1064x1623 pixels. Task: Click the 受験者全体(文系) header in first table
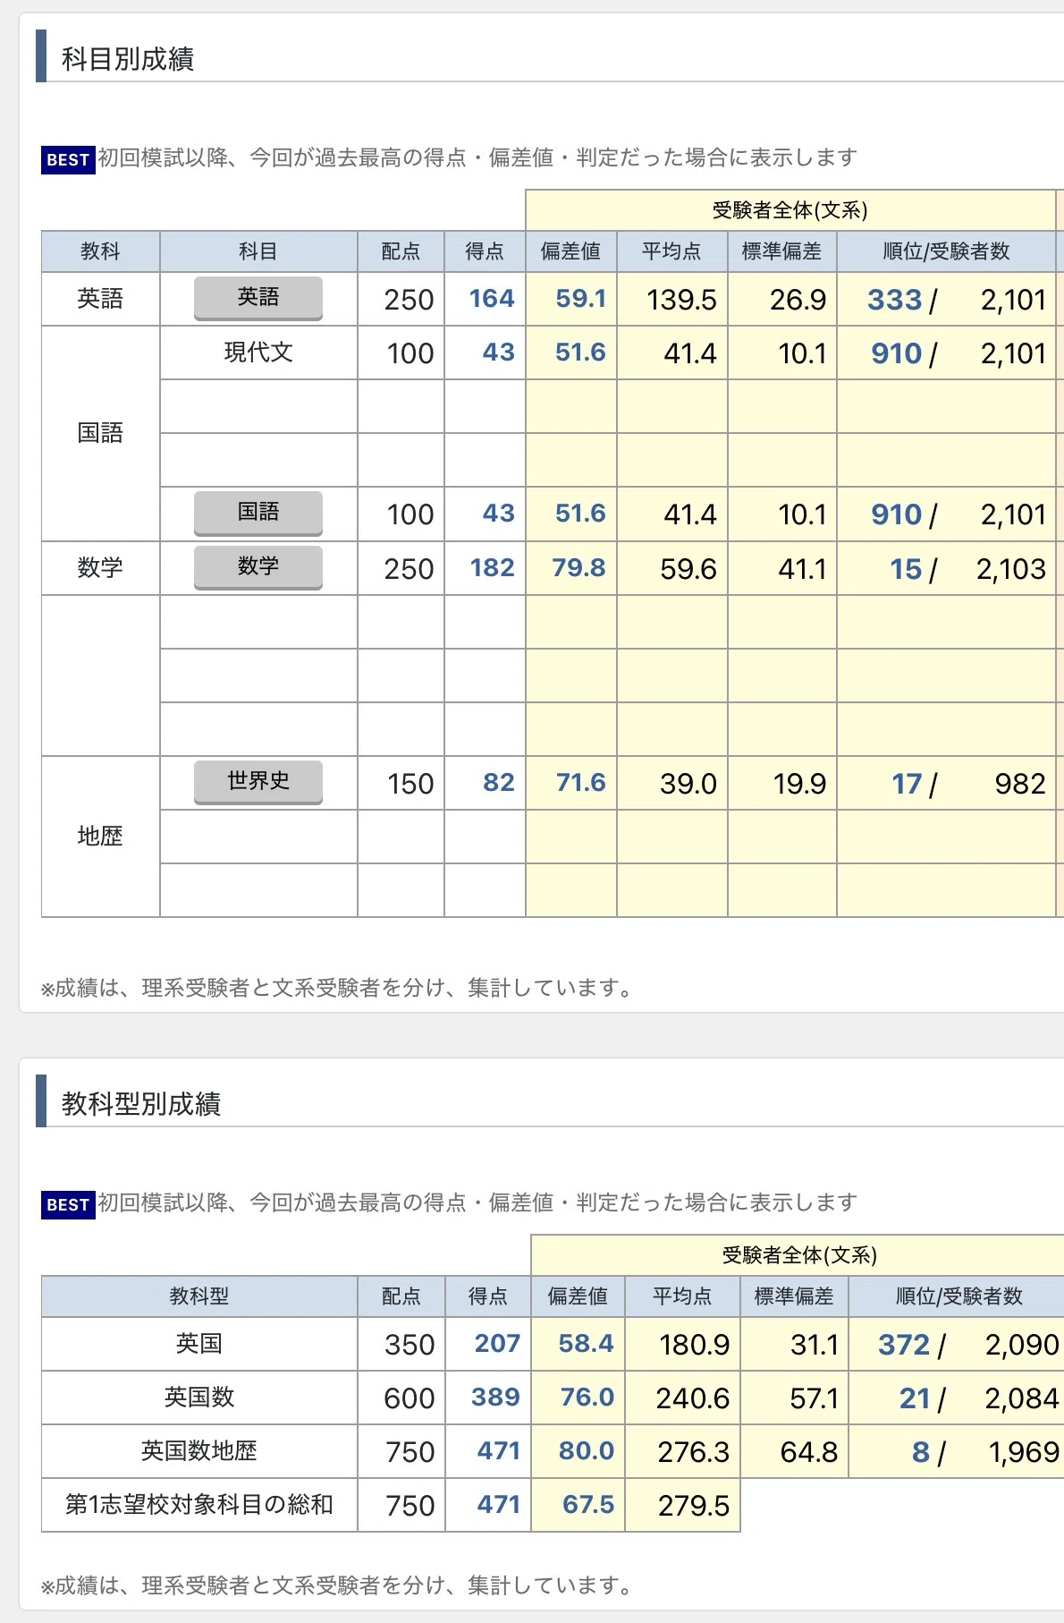(790, 210)
